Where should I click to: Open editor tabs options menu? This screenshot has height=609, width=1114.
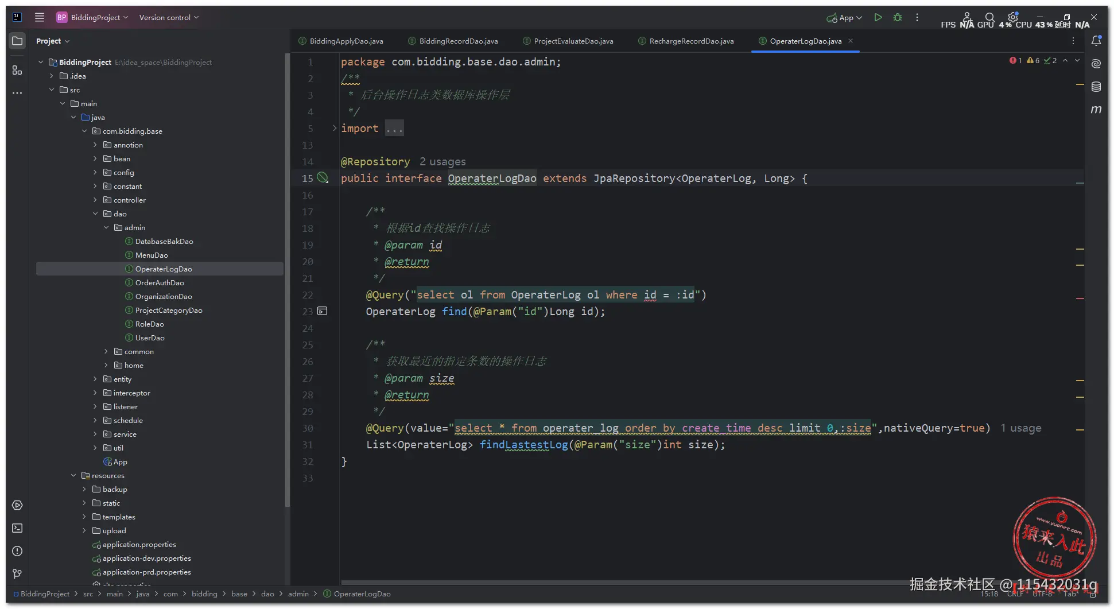(x=1073, y=41)
